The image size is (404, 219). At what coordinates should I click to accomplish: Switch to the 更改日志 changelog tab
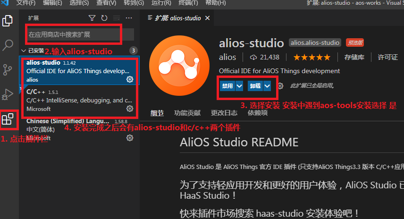[224, 113]
